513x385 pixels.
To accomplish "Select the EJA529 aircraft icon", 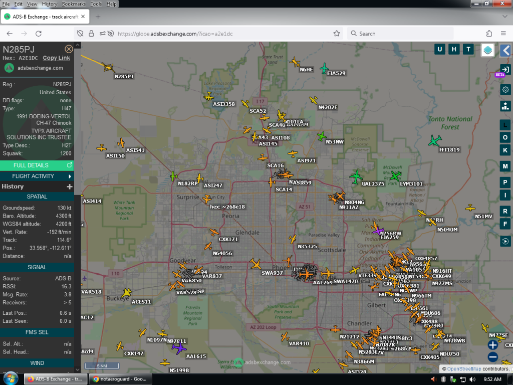I will (324, 68).
